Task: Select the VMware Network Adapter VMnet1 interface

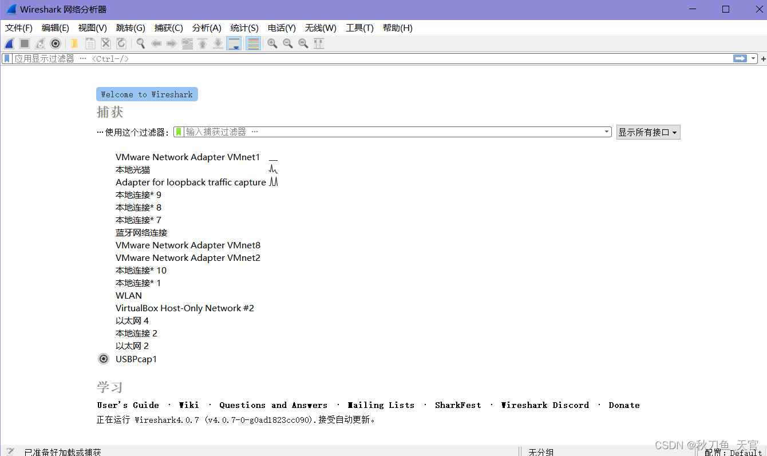Action: click(188, 157)
